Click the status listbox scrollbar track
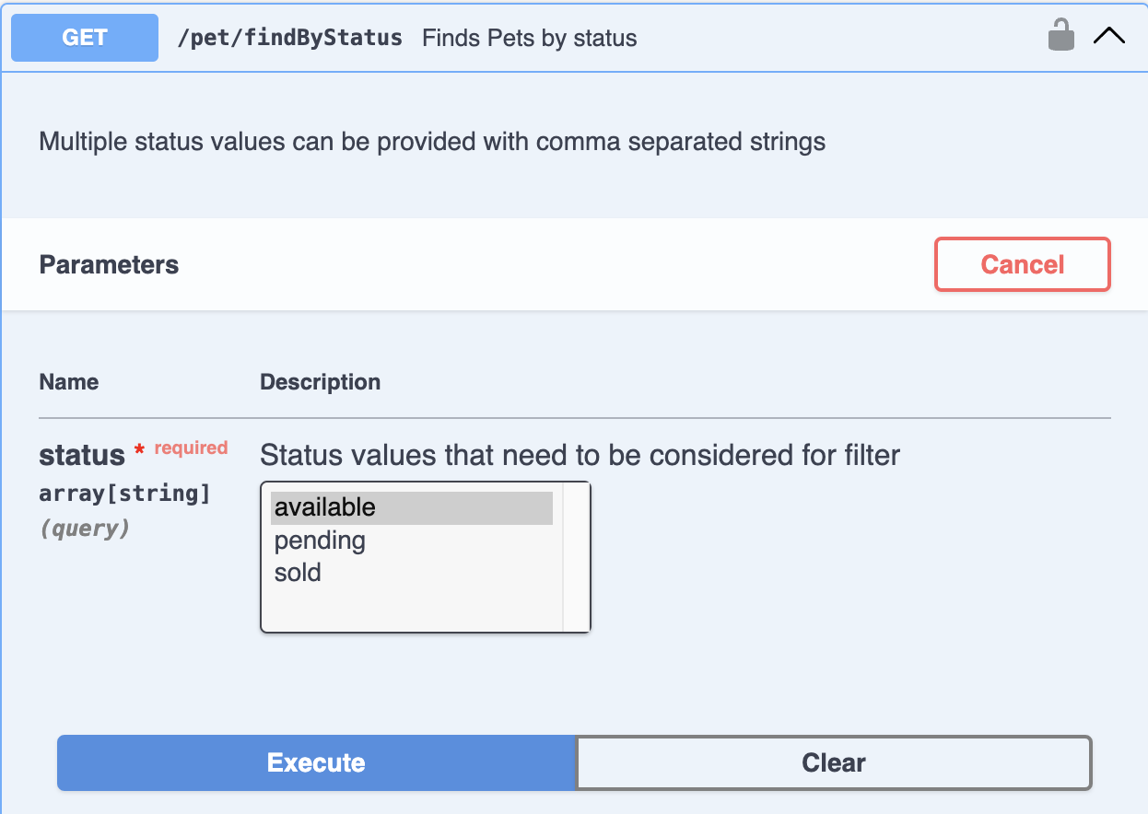The image size is (1148, 814). click(x=576, y=557)
